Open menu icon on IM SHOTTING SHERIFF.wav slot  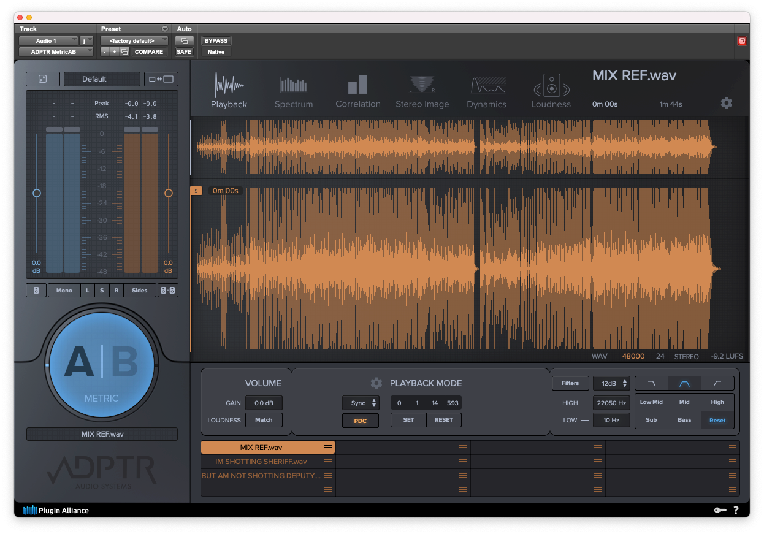[x=328, y=462]
